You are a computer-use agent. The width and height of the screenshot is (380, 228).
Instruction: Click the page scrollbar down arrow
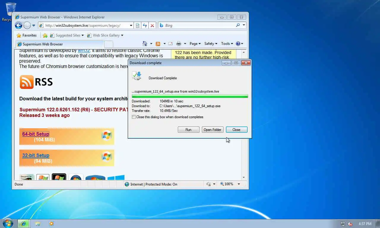tap(244, 177)
